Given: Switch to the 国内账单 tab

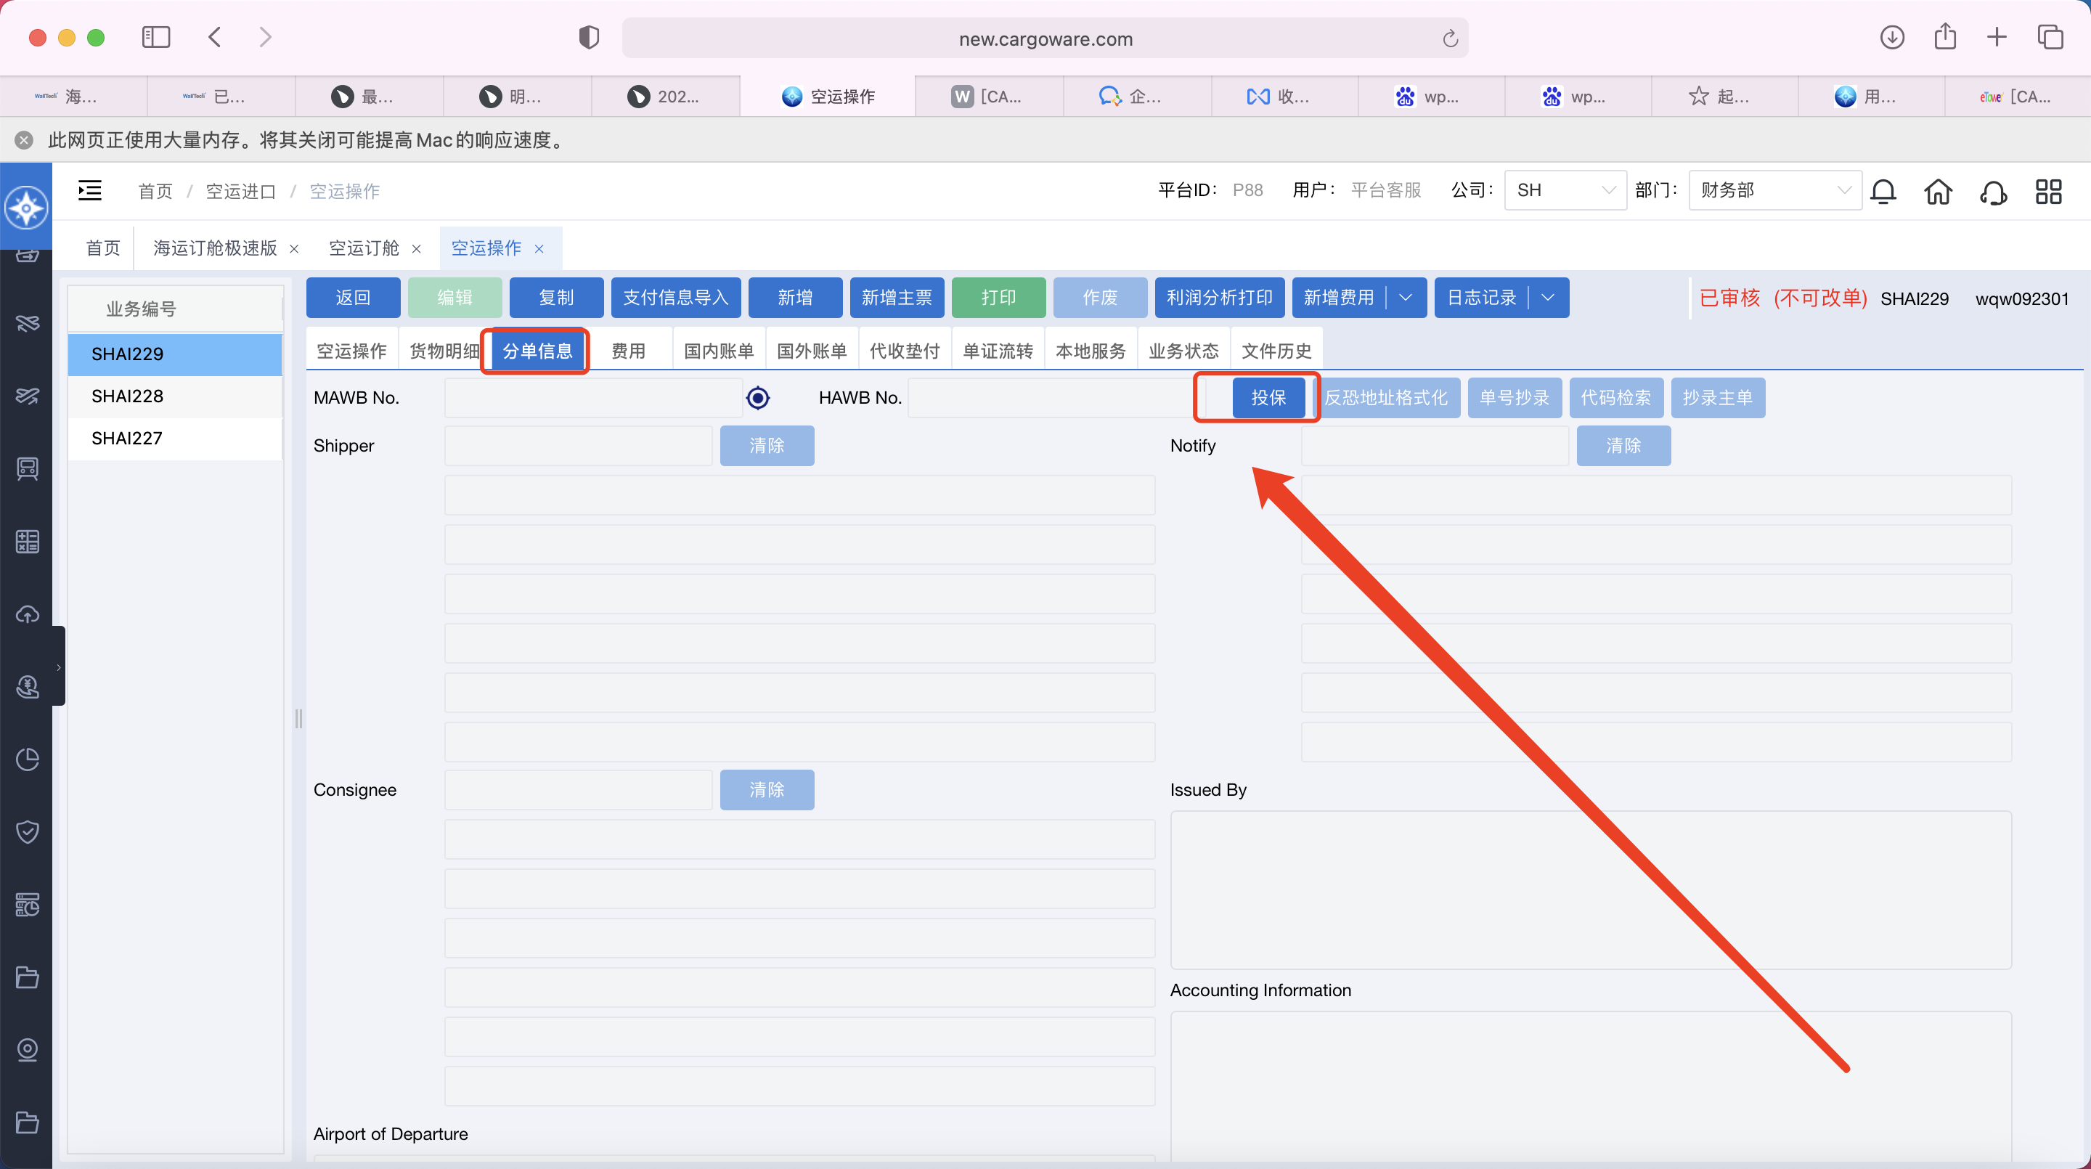Looking at the screenshot, I should coord(718,351).
